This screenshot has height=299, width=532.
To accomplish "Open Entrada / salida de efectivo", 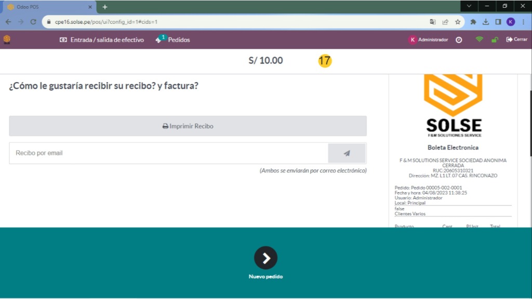I will point(102,39).
